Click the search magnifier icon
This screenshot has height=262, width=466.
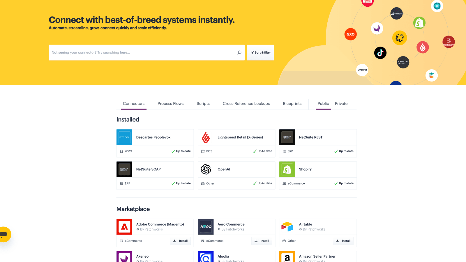tap(239, 52)
